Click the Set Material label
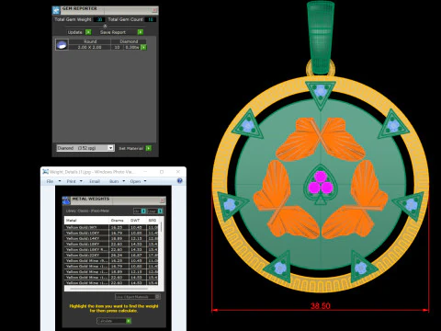 130,148
